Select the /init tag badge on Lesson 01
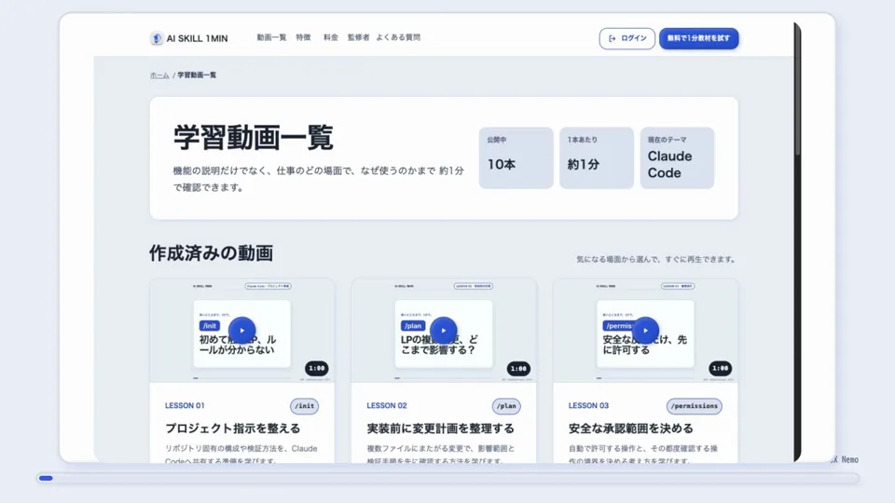The image size is (895, 503). 304,406
